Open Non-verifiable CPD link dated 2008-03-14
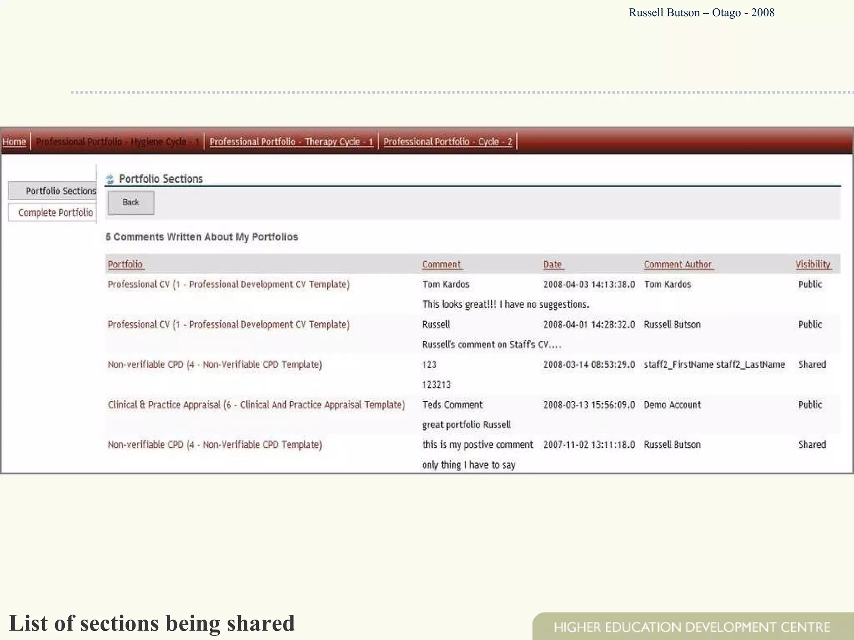Image resolution: width=854 pixels, height=640 pixels. click(x=215, y=365)
